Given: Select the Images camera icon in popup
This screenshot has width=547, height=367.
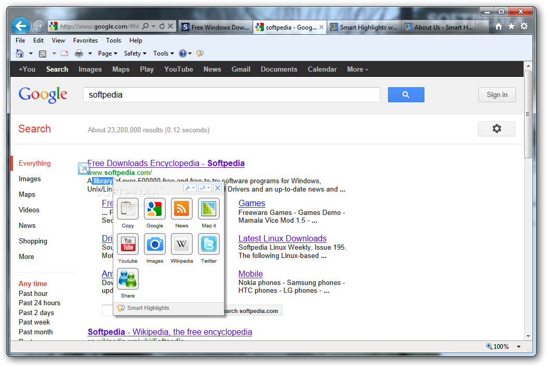Looking at the screenshot, I should (x=155, y=244).
